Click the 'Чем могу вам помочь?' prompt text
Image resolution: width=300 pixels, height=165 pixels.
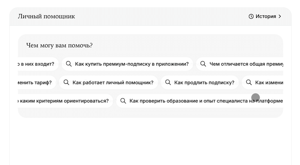coord(59,46)
